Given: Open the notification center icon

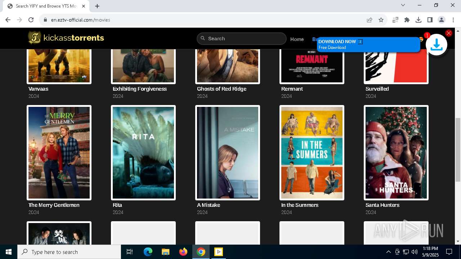Looking at the screenshot, I should pos(449,252).
